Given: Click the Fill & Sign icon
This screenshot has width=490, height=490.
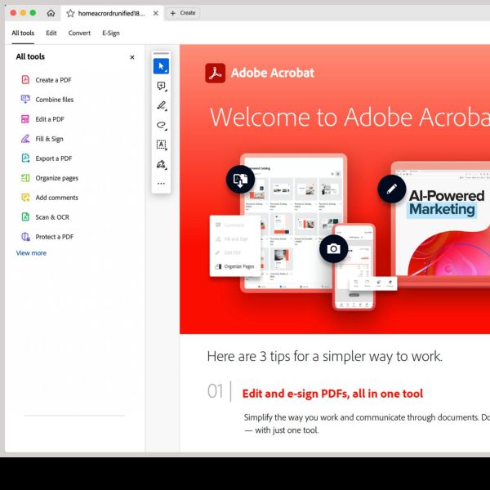Looking at the screenshot, I should coord(25,139).
